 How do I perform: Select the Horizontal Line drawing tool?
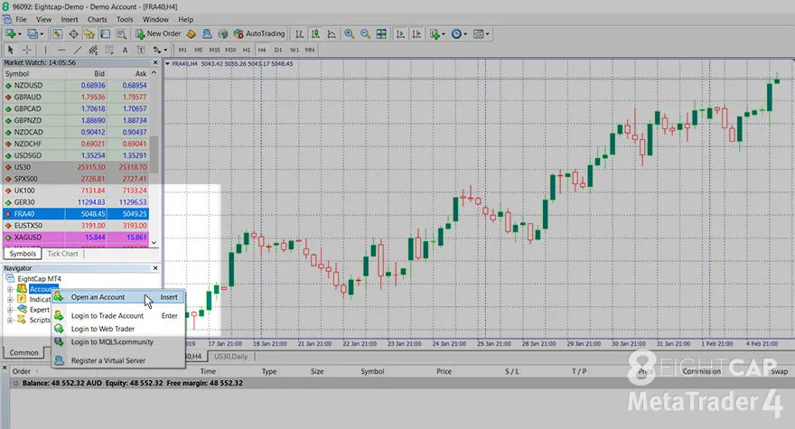pyautogui.click(x=61, y=50)
